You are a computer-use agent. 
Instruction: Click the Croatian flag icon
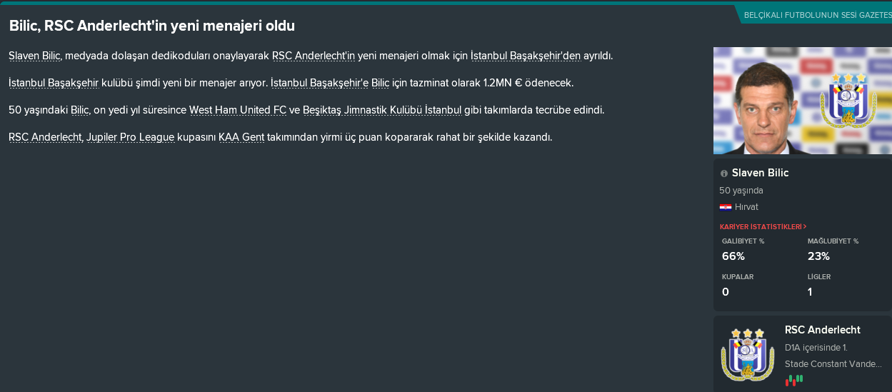click(725, 207)
